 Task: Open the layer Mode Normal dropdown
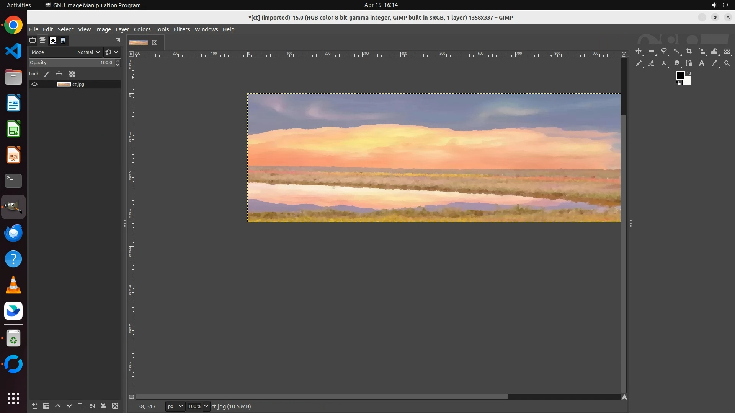coord(88,52)
